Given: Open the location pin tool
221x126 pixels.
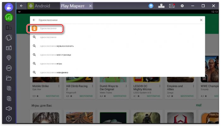Looking at the screenshot, I should pyautogui.click(x=9, y=58).
